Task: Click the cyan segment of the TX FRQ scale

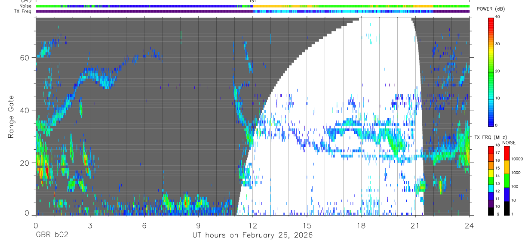Action: [491, 188]
